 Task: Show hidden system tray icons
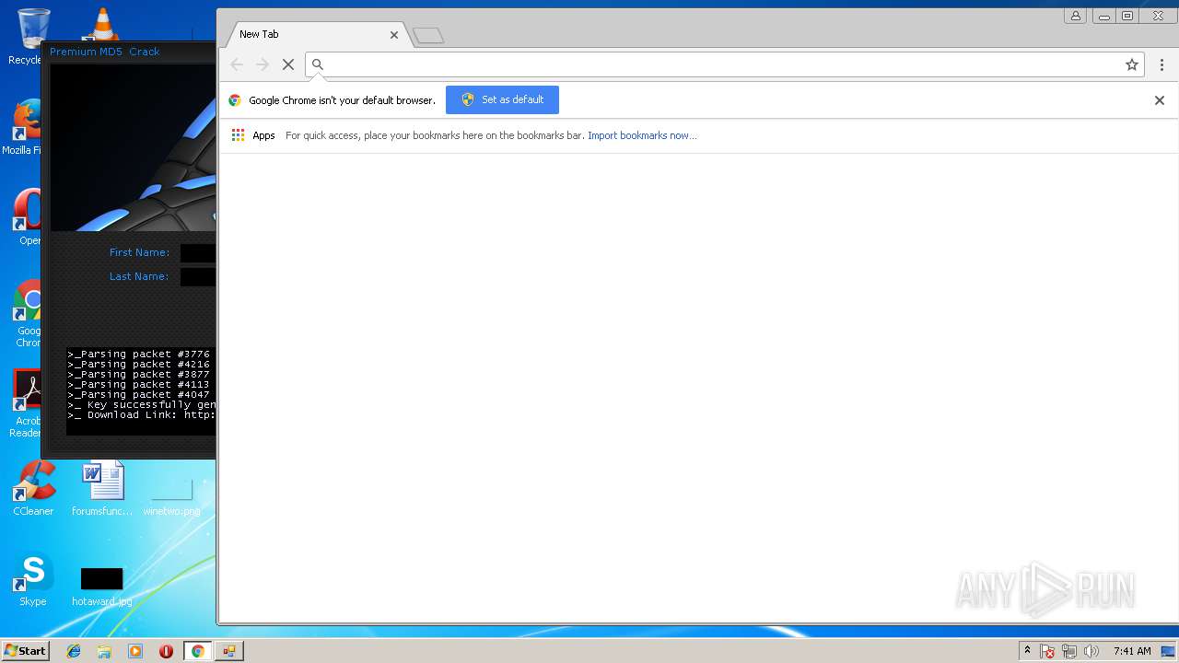pyautogui.click(x=1027, y=651)
